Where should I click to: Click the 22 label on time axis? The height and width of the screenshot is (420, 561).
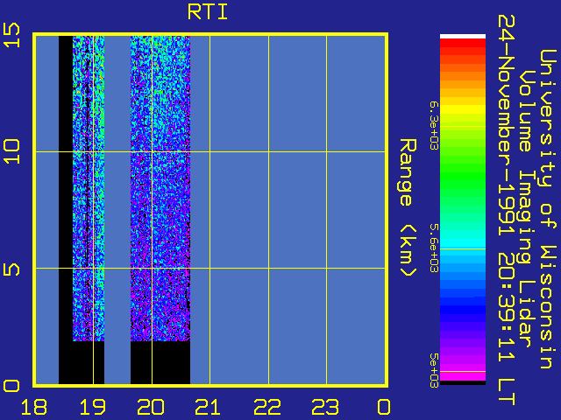click(267, 407)
